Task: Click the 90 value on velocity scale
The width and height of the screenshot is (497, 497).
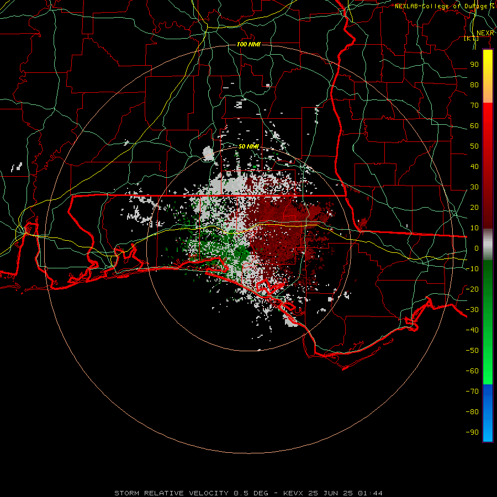Action: (474, 65)
